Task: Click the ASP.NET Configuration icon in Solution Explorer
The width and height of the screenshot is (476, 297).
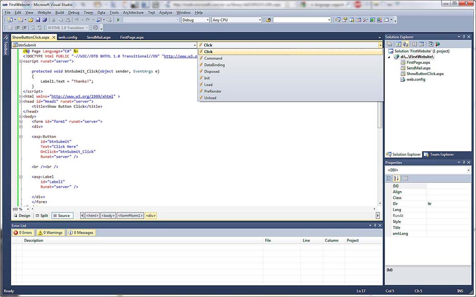Action: coord(437,44)
